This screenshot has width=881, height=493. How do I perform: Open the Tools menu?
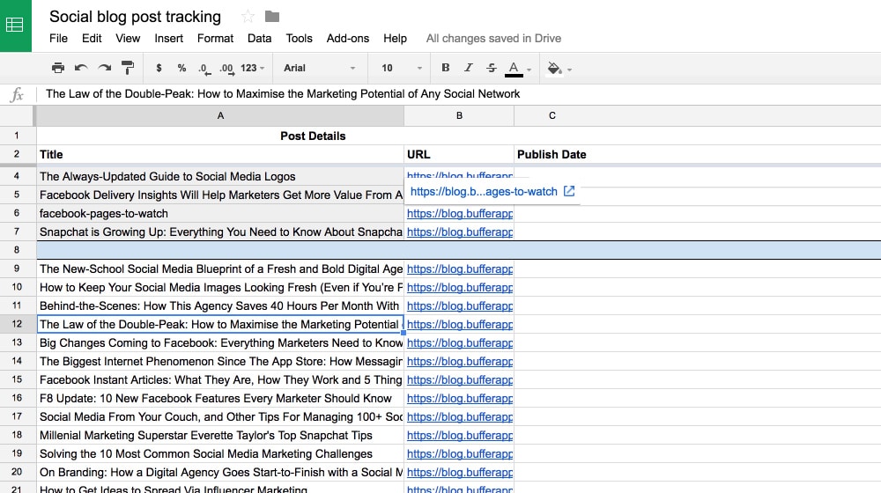(299, 38)
